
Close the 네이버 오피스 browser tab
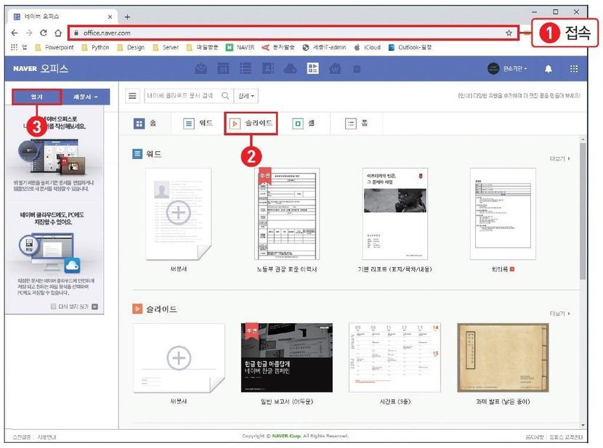[x=110, y=17]
